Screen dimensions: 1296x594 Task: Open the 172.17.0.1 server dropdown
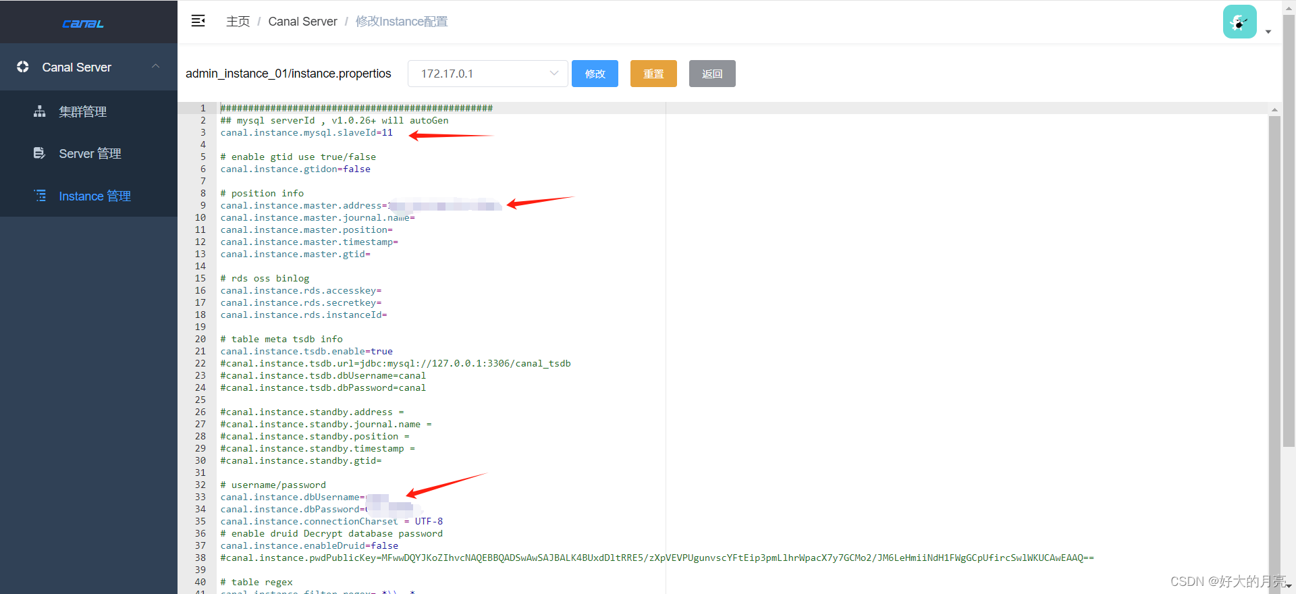(x=487, y=74)
